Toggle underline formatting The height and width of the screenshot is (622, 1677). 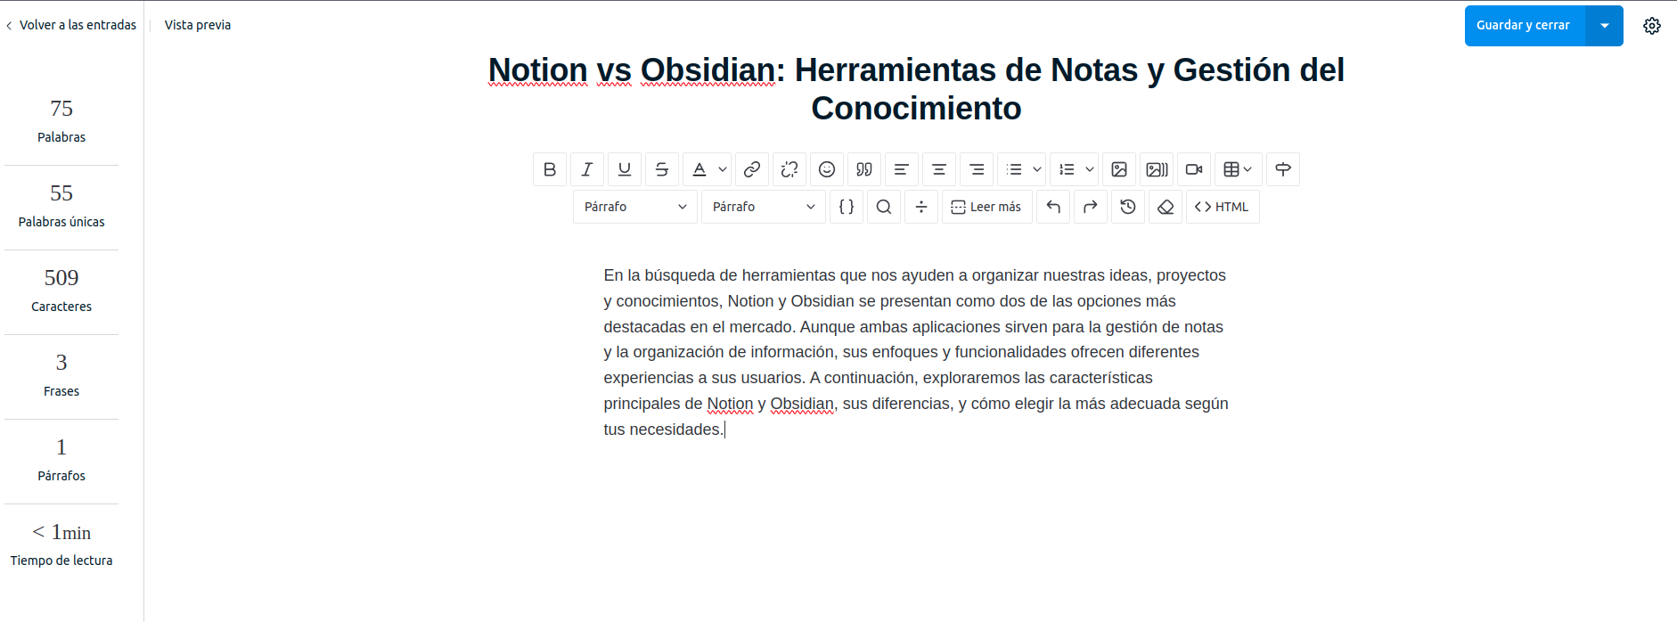pyautogui.click(x=625, y=169)
